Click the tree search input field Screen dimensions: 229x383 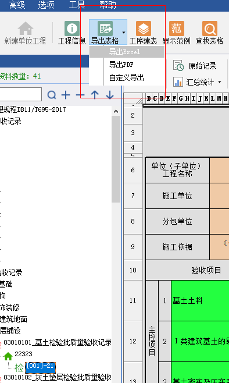tap(21, 94)
